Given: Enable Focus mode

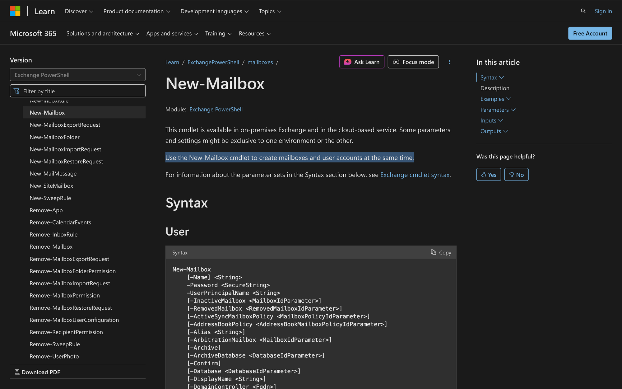Looking at the screenshot, I should [413, 62].
